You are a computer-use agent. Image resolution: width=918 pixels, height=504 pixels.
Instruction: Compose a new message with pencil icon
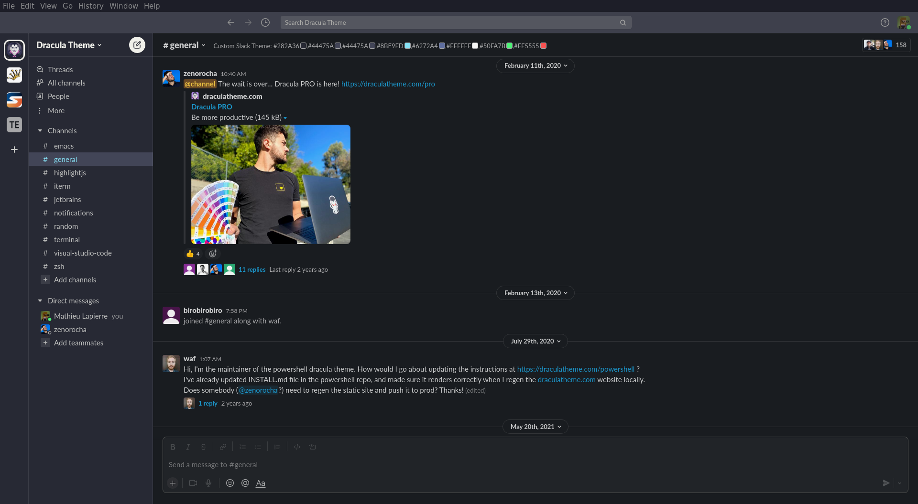137,45
